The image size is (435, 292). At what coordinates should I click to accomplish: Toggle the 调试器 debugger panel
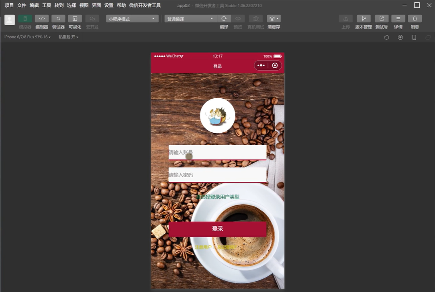click(x=58, y=19)
